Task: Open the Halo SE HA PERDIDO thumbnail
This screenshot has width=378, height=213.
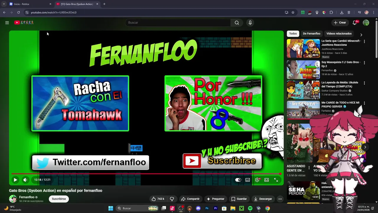Action: [x=303, y=191]
